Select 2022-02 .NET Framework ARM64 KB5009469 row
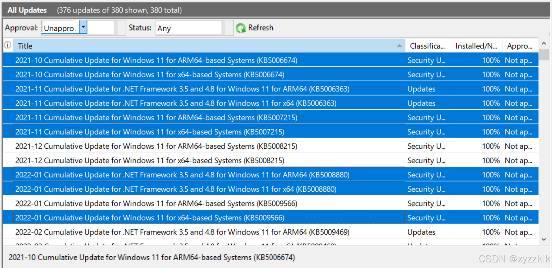The height and width of the screenshot is (268, 552). pos(271,232)
